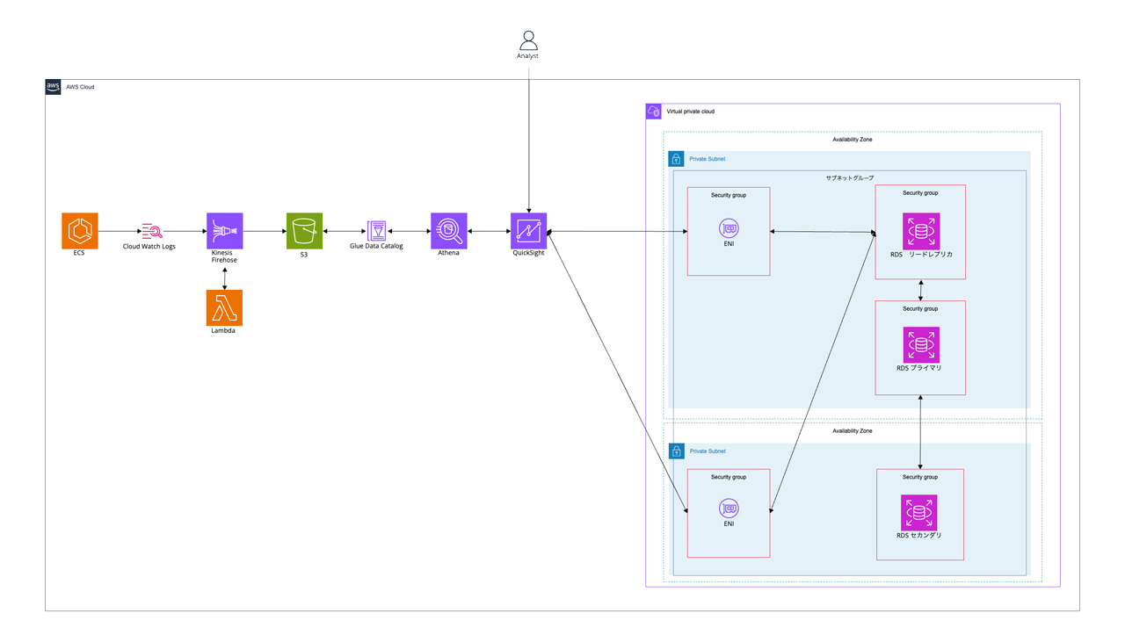Image resolution: width=1125 pixels, height=642 pixels.
Task: Select the RDS セカンダリ database icon
Action: click(919, 513)
